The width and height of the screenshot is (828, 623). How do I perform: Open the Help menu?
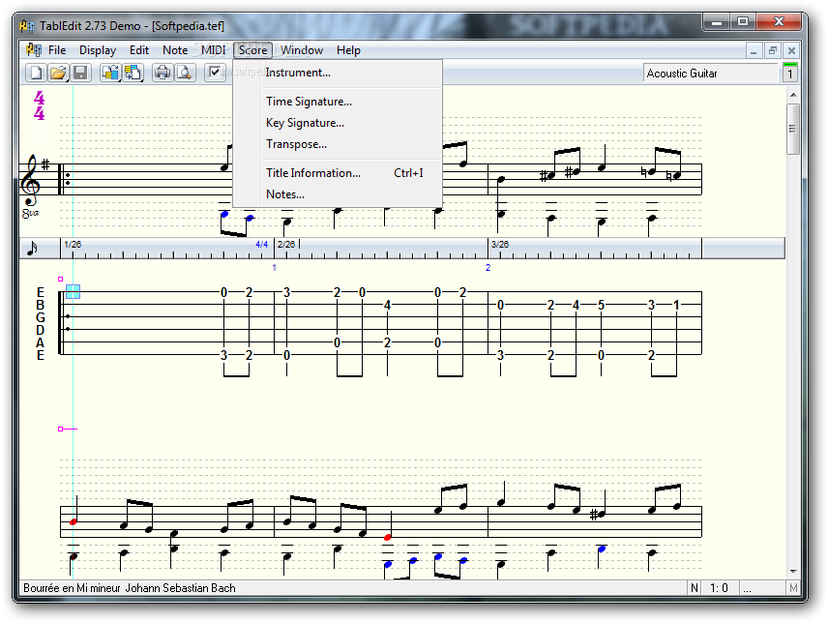(x=348, y=50)
